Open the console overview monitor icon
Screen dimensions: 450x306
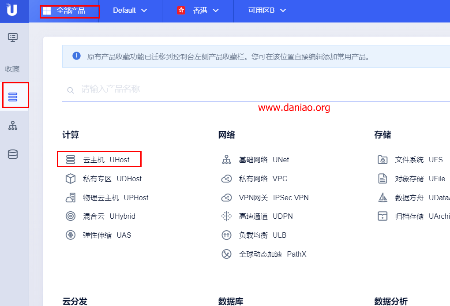(13, 37)
